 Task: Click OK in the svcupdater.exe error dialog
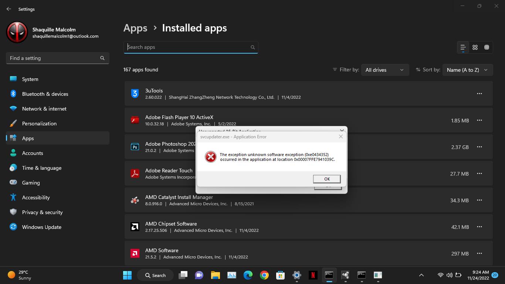pyautogui.click(x=326, y=179)
